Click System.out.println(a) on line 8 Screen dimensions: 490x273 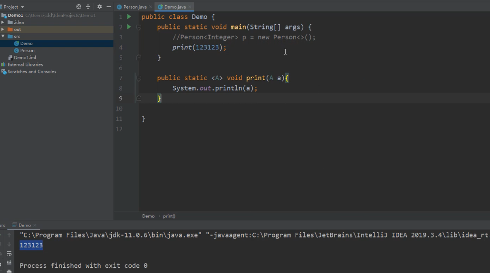coord(215,88)
